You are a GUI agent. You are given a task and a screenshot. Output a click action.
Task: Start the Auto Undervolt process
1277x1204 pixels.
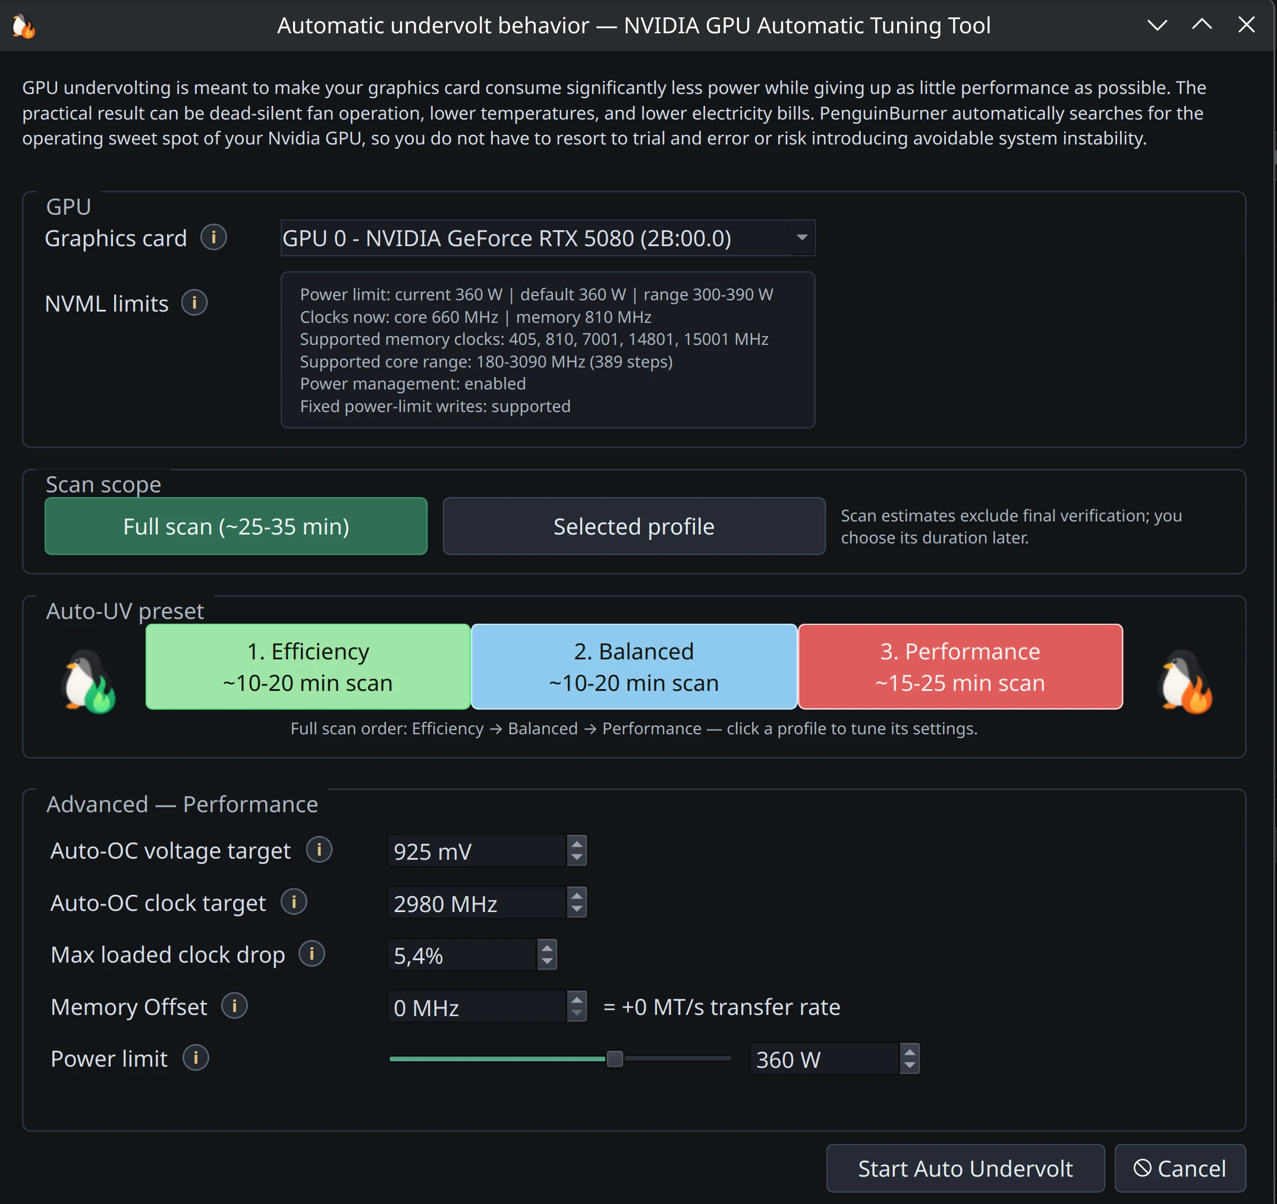[965, 1168]
